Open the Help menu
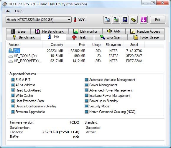This screenshot has height=148, width=171. click(19, 11)
